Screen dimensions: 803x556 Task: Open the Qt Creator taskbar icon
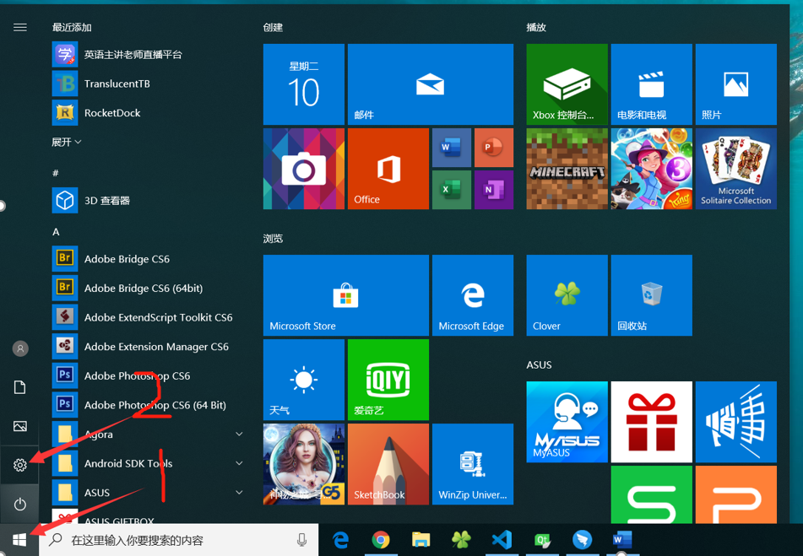[542, 540]
